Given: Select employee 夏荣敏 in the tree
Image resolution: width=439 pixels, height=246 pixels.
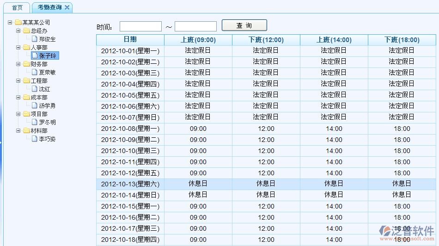Looking at the screenshot, I should pos(47,73).
